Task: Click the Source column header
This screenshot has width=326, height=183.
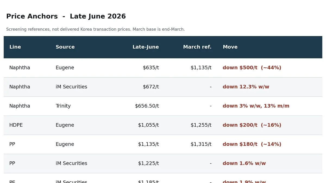Action: (65, 47)
